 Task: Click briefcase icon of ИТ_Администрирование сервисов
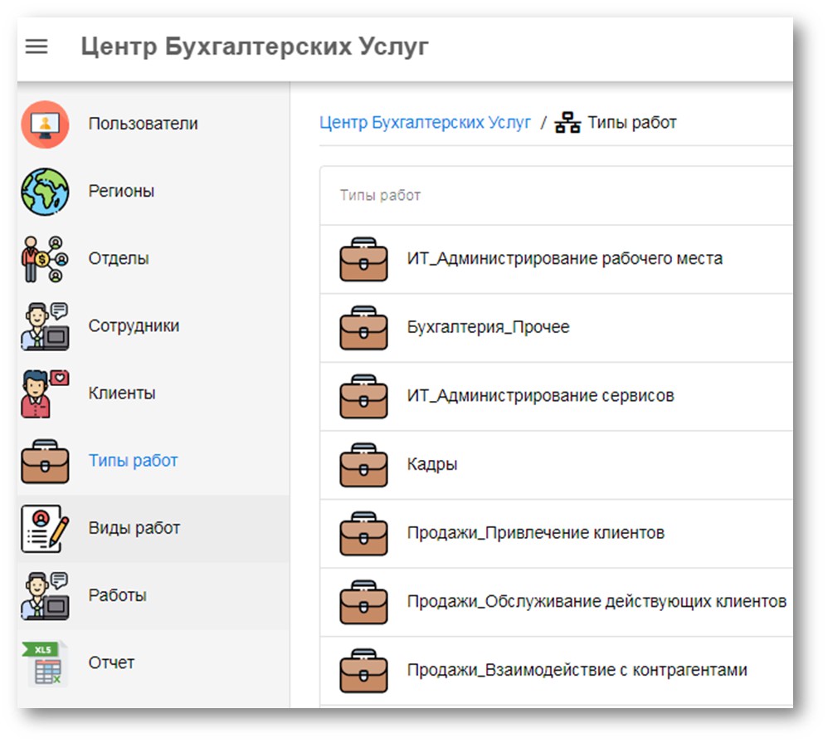363,396
